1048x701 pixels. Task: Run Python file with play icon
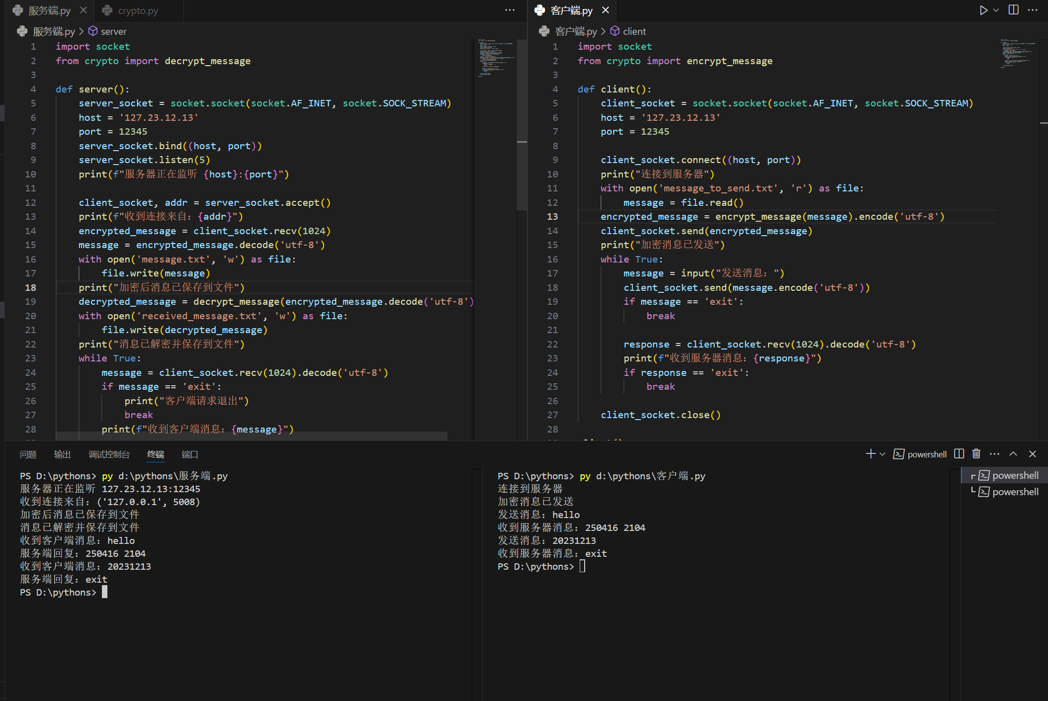[983, 10]
